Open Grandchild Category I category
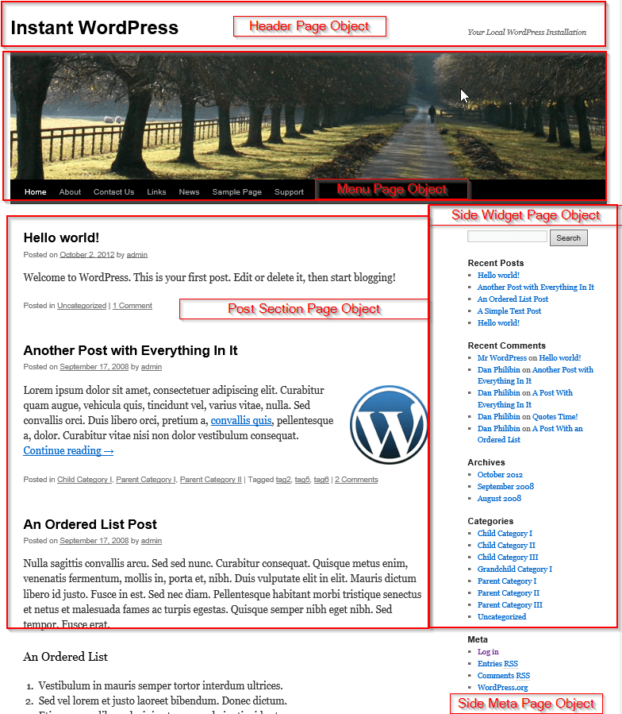622x714 pixels. coord(515,569)
